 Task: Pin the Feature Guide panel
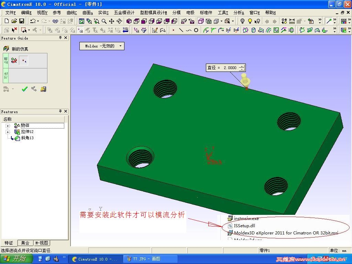[60, 38]
